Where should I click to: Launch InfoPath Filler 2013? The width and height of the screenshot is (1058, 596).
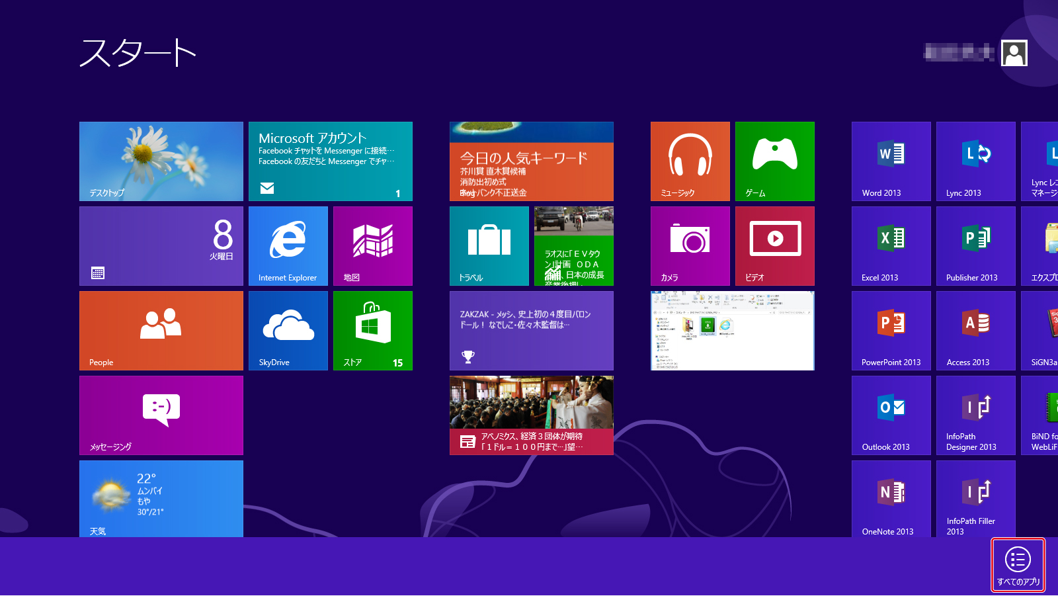point(976,499)
